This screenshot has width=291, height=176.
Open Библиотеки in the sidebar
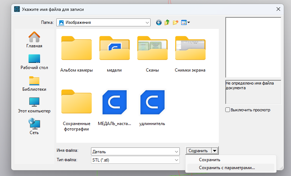34,83
